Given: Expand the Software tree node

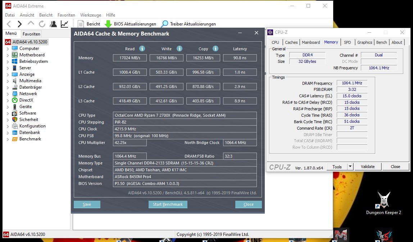Looking at the screenshot, I should (8, 113).
